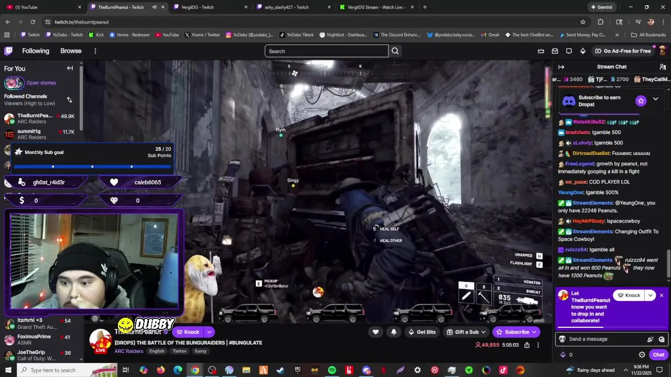
Task: Mute the TheBurntPeanut tab audio
Action: pos(154,7)
